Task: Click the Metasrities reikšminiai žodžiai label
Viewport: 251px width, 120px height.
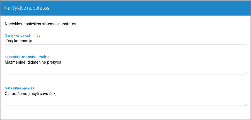Action: [x=27, y=57]
